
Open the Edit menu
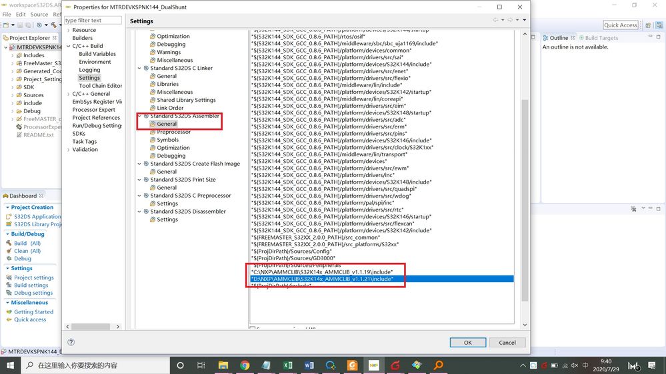click(21, 15)
